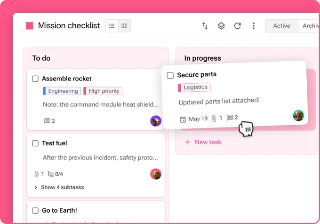Click the High priority label
This screenshot has width=320, height=224.
coord(103,91)
